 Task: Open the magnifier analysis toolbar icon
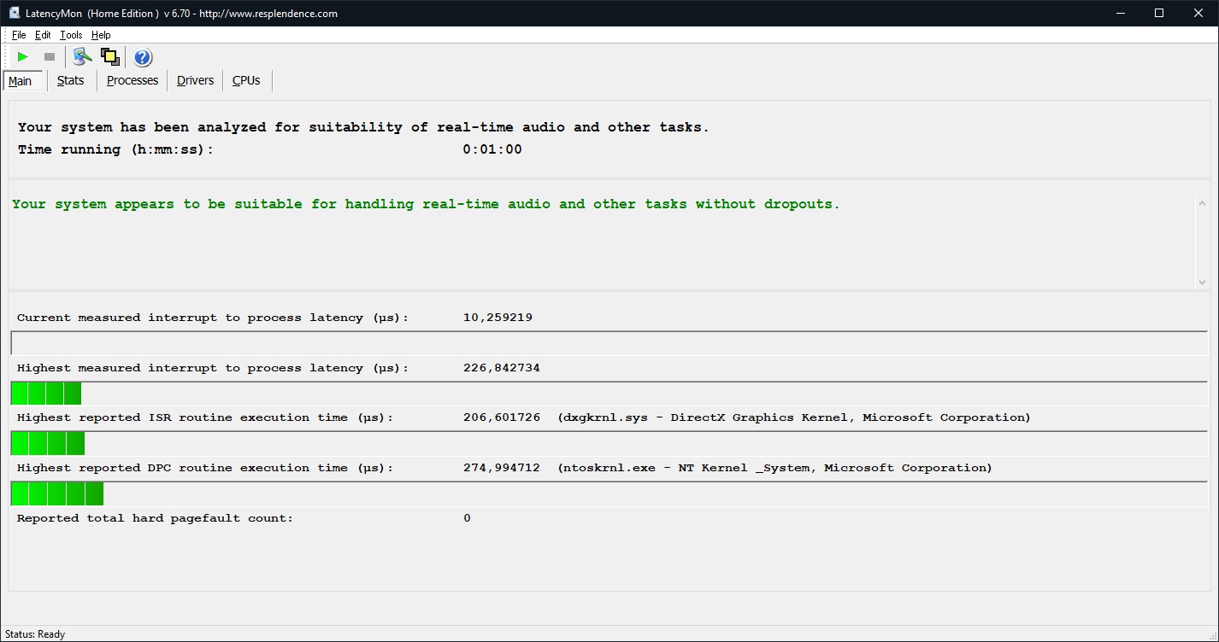click(82, 57)
